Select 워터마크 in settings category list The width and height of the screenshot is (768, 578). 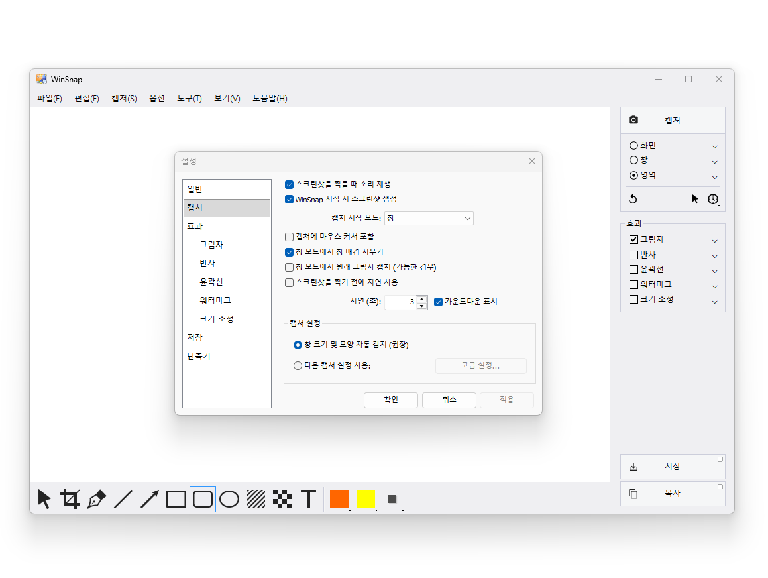pos(227,300)
